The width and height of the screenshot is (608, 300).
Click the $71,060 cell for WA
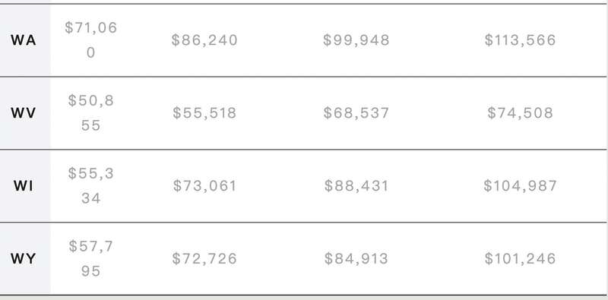click(x=91, y=40)
